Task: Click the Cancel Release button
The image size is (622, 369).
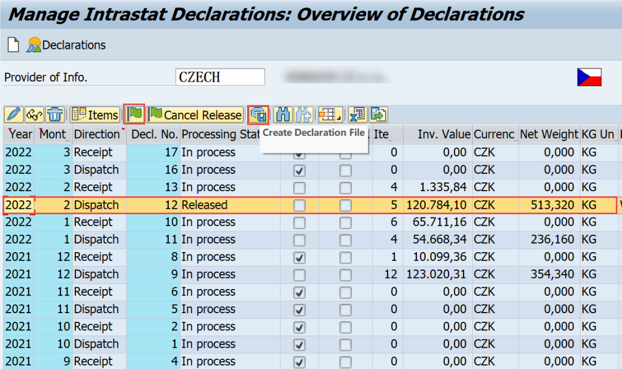Action: 195,115
